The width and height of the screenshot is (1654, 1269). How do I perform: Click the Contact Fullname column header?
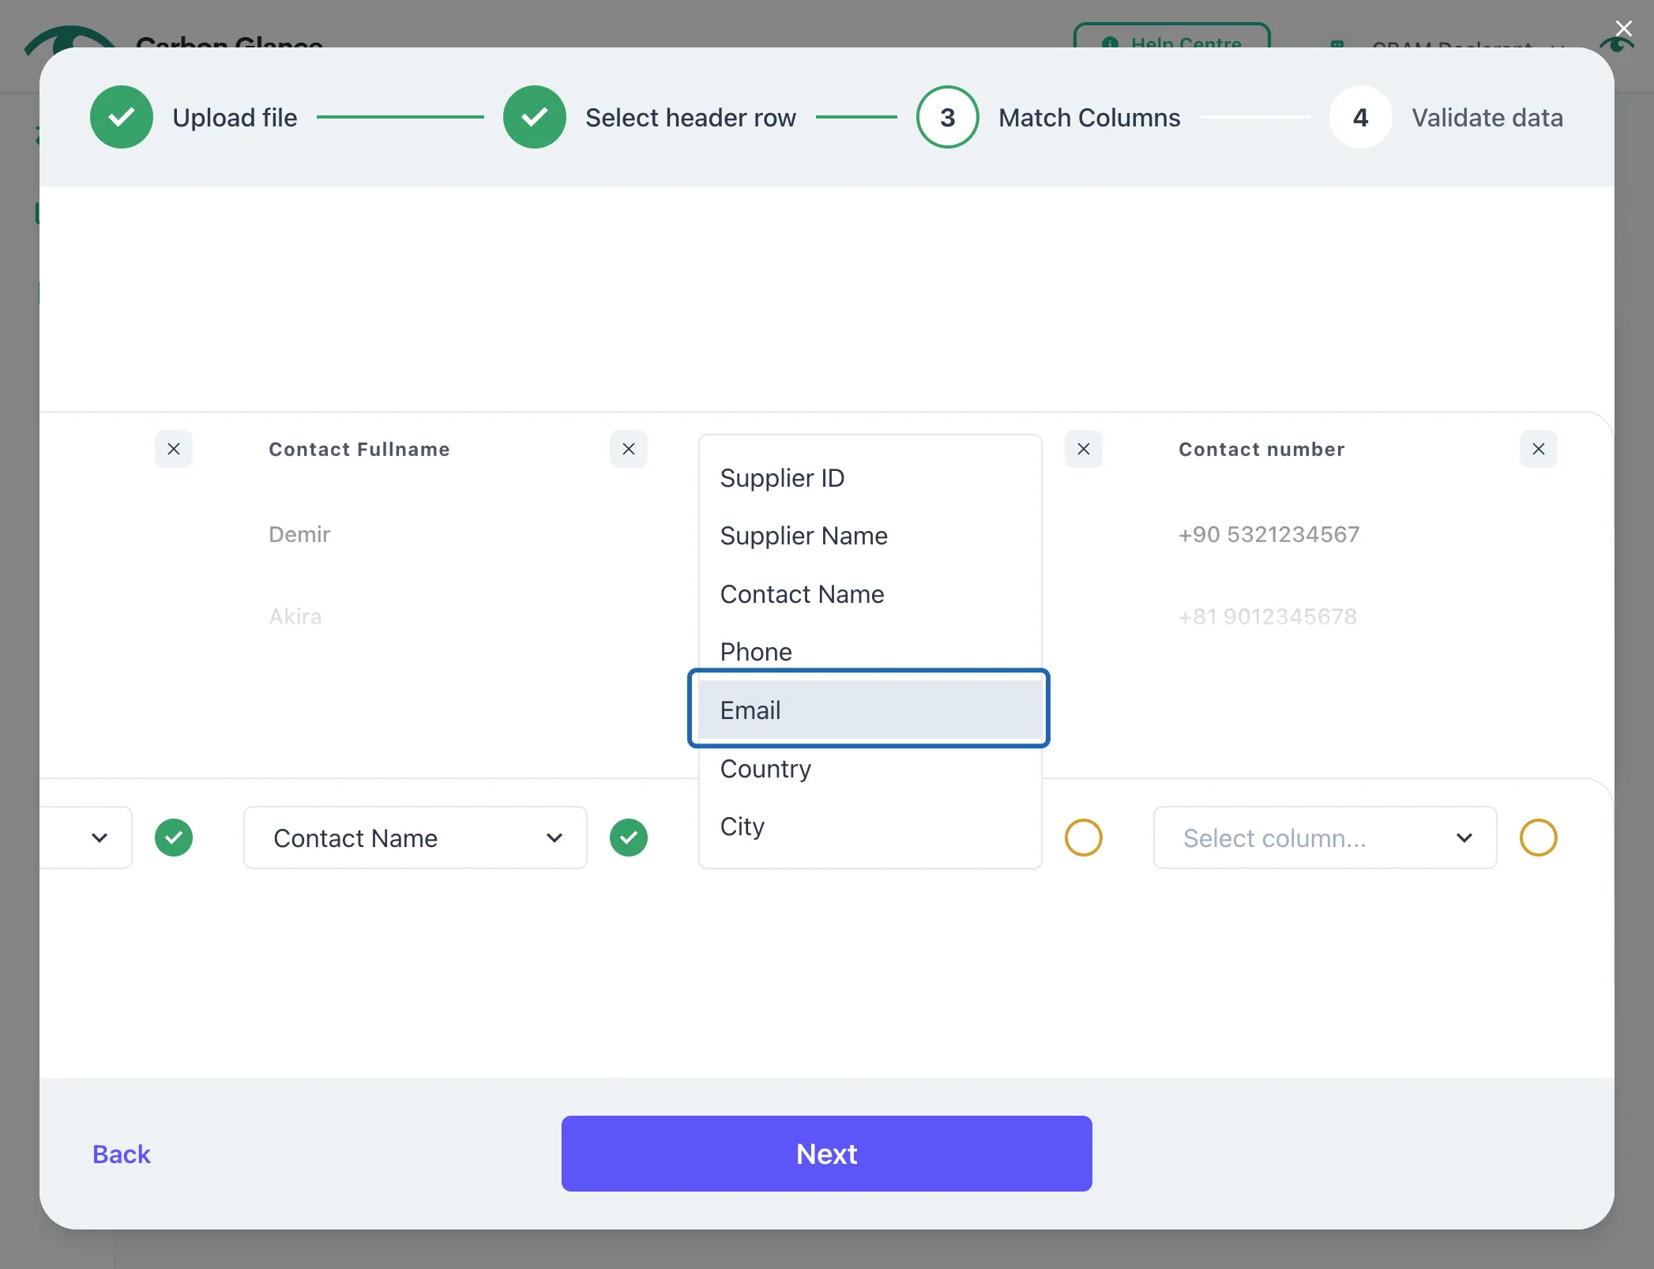[359, 449]
